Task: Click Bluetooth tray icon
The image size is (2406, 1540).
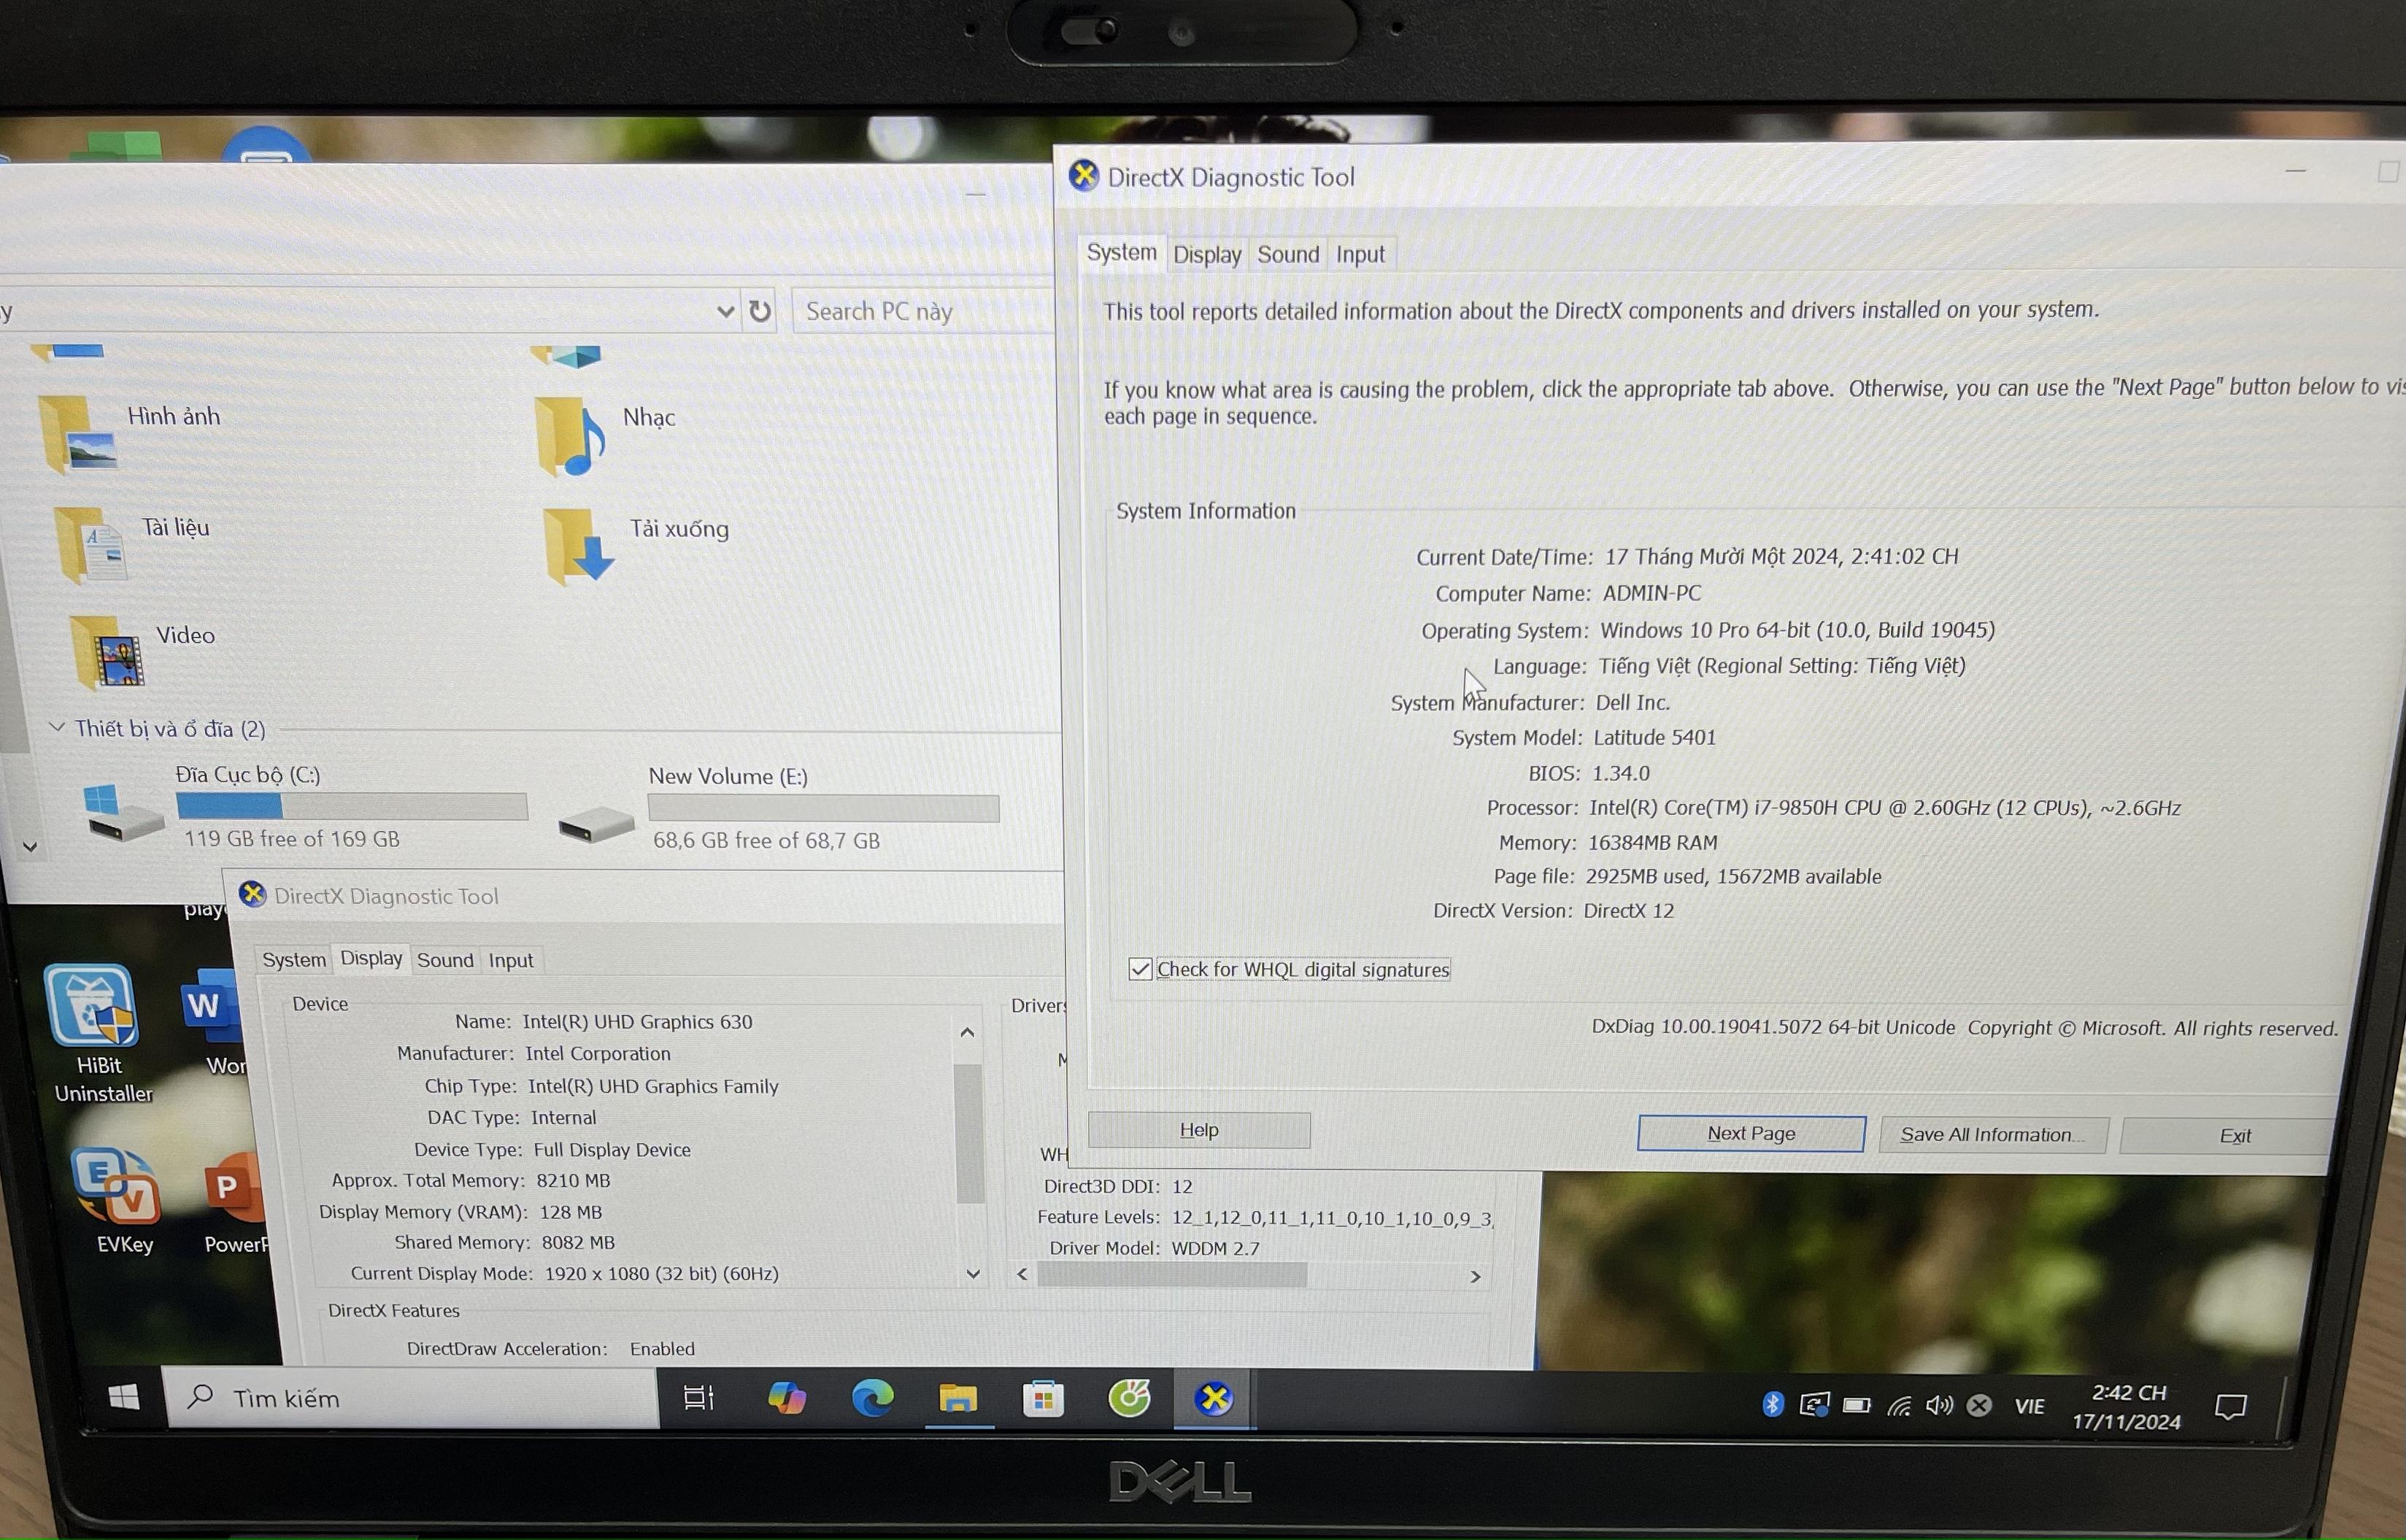Action: click(1773, 1405)
